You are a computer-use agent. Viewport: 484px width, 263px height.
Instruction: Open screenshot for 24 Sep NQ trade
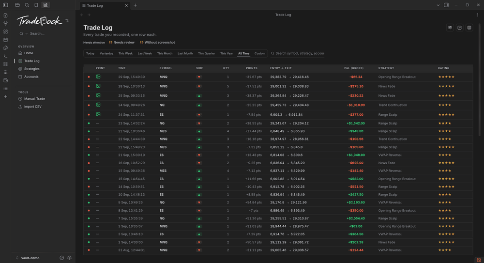[98, 105]
